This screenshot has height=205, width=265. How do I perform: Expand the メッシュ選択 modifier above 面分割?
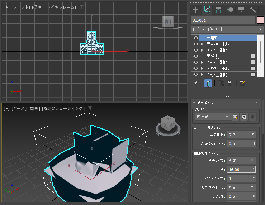click(202, 50)
